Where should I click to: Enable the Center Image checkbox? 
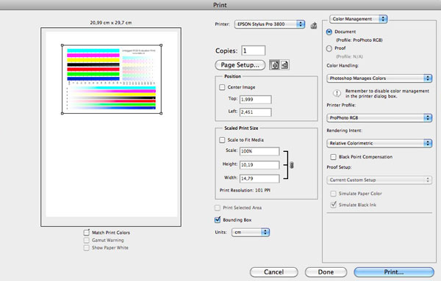(222, 87)
